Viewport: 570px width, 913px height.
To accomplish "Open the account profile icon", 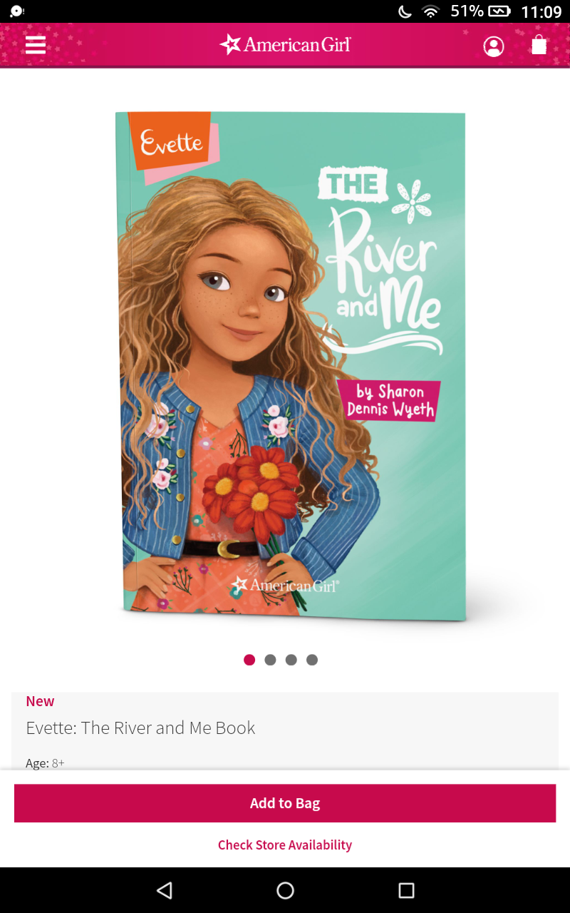I will [x=493, y=46].
